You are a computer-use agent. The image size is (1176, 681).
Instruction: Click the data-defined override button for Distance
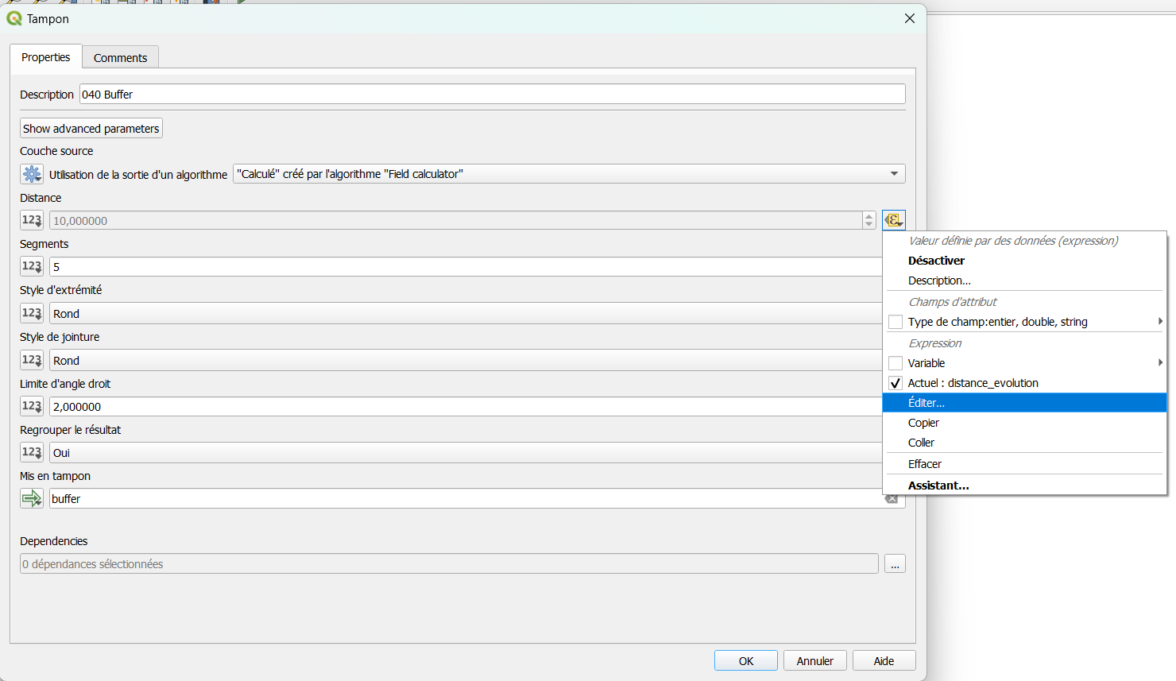tap(894, 220)
